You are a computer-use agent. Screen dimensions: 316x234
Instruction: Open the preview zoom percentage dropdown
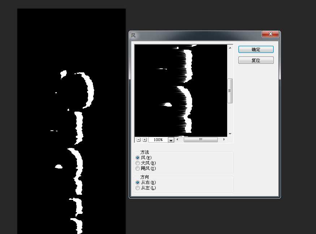click(x=171, y=140)
